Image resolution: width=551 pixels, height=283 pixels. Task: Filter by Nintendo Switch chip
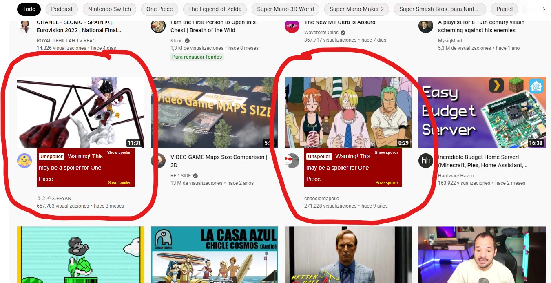(110, 9)
